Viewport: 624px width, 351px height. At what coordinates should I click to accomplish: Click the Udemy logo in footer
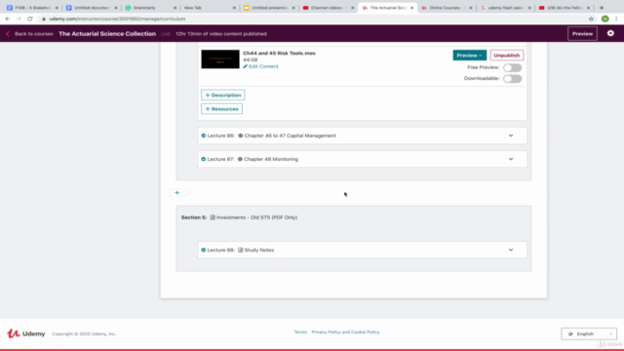(26, 333)
